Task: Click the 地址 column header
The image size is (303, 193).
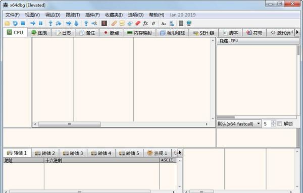Action: tap(24, 160)
